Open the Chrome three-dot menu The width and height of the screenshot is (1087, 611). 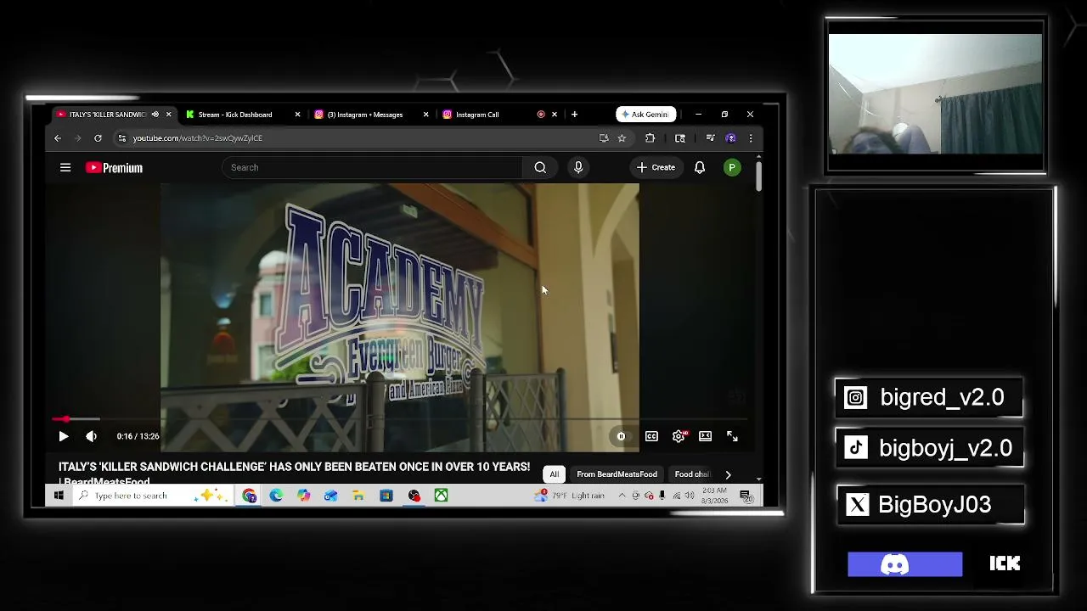point(750,138)
